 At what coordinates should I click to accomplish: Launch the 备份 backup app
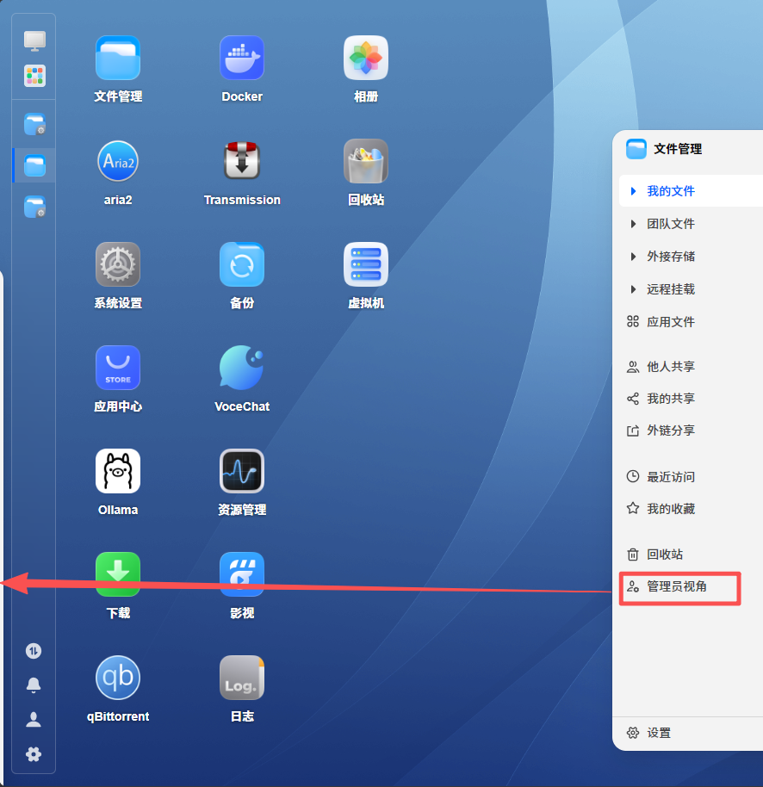click(242, 264)
